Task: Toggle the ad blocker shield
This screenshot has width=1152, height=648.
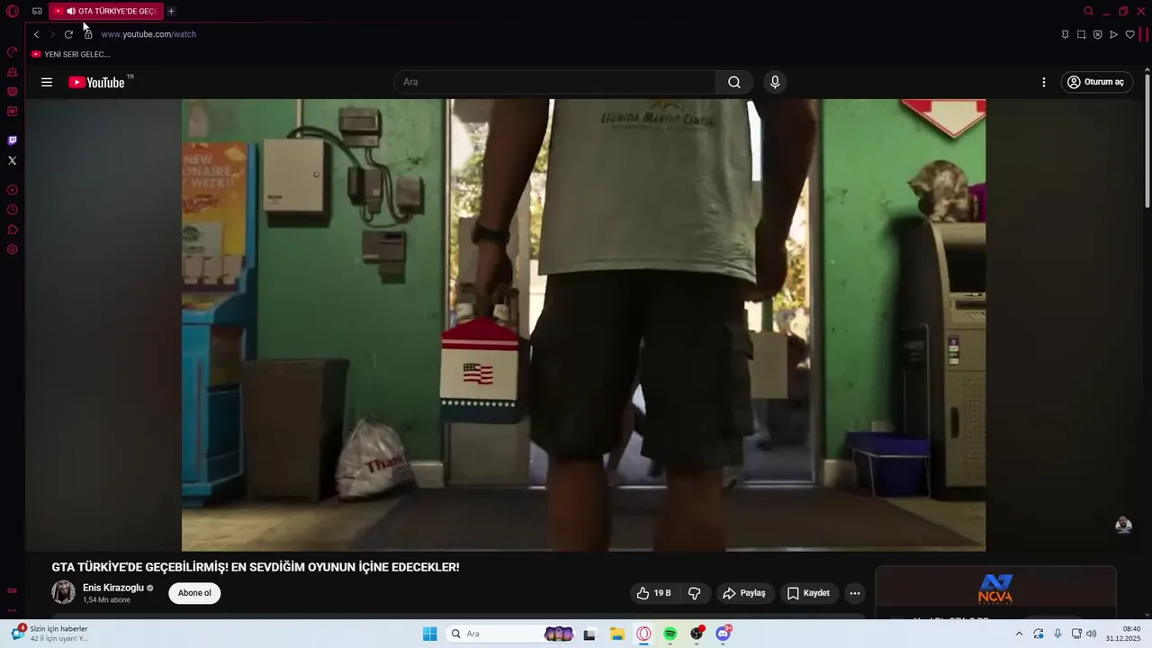Action: point(1097,34)
